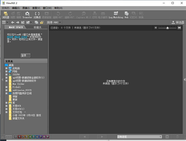This screenshot has width=186, height=141.
Task: Click the camera folder icon in second toolbar
Action: (42, 23)
